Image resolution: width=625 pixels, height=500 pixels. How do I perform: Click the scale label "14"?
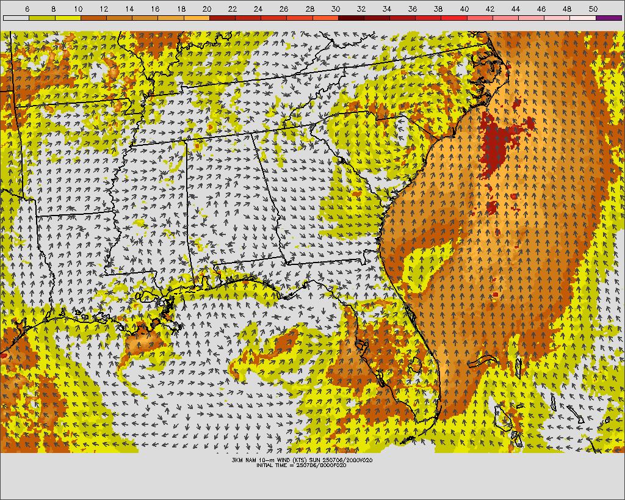click(x=129, y=9)
